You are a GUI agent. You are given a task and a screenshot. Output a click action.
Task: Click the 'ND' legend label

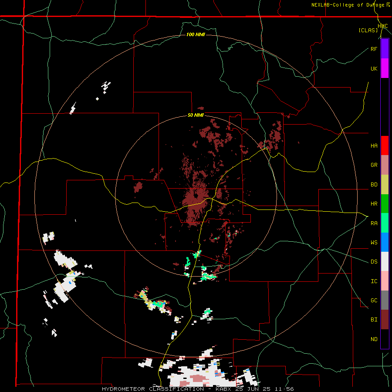click(374, 339)
